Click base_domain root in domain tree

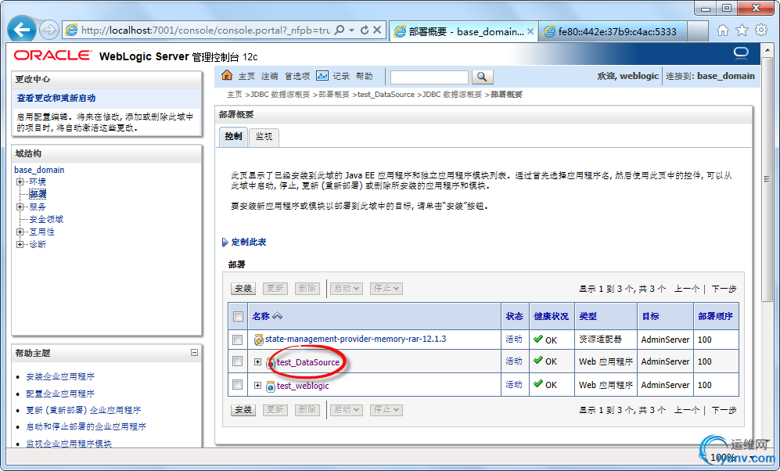coord(39,170)
